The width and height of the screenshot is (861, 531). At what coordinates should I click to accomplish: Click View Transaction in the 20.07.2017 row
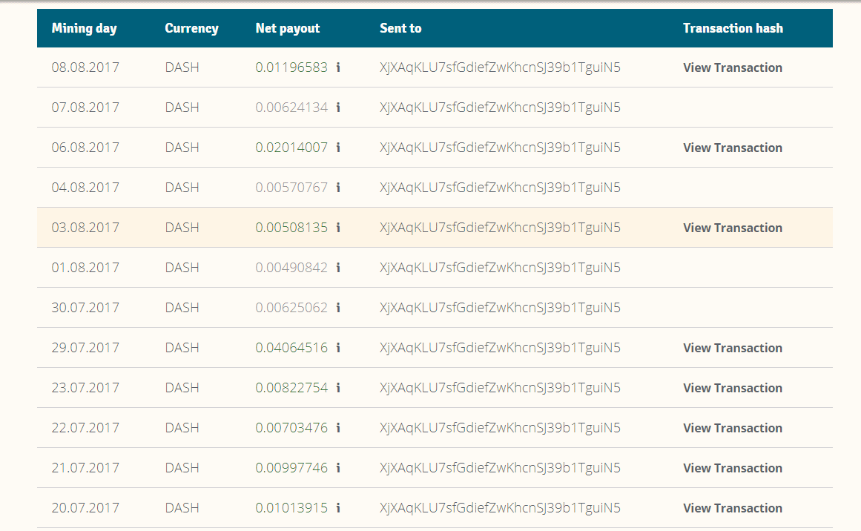point(733,509)
